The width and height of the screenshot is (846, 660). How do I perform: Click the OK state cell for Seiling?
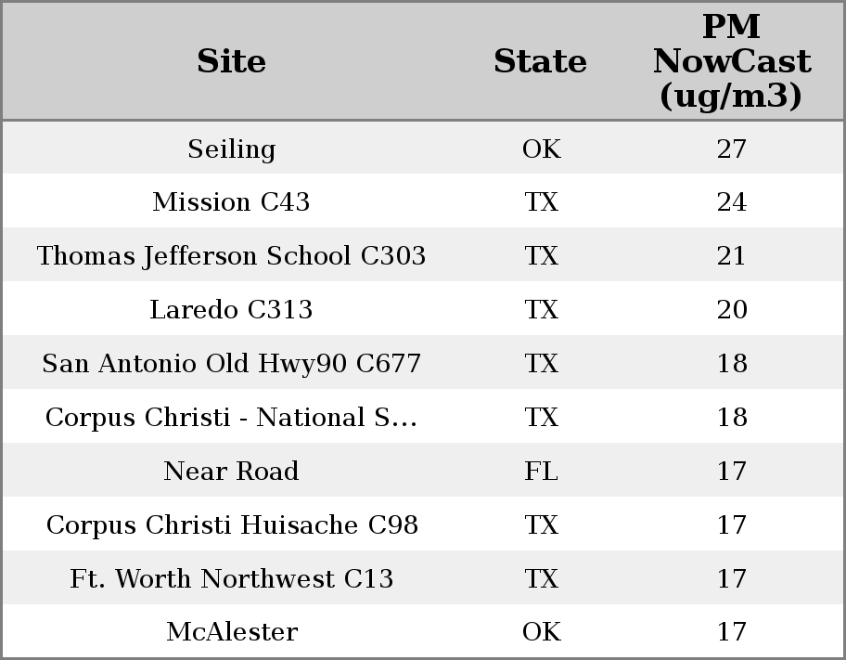[x=541, y=149]
